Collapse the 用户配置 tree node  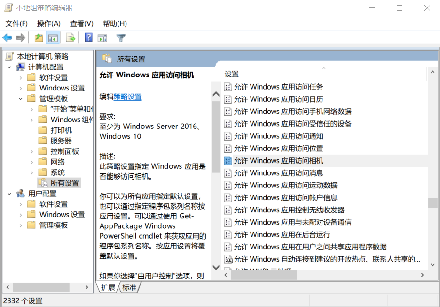tap(9, 194)
